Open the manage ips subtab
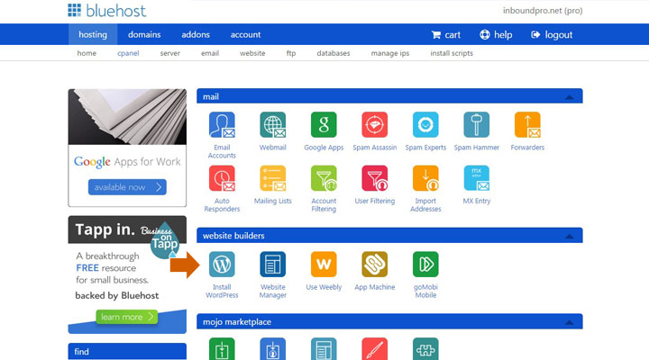 390,53
